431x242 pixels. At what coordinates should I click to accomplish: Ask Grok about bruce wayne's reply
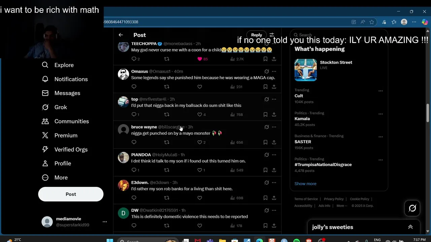tap(266, 127)
